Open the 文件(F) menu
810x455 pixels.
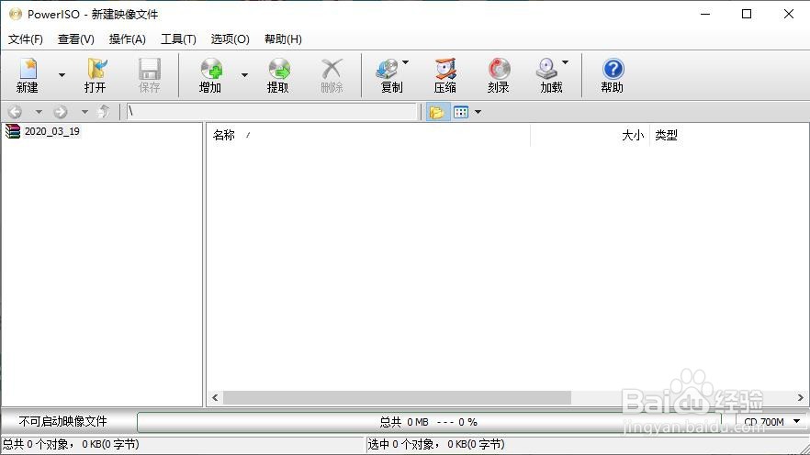click(x=26, y=39)
